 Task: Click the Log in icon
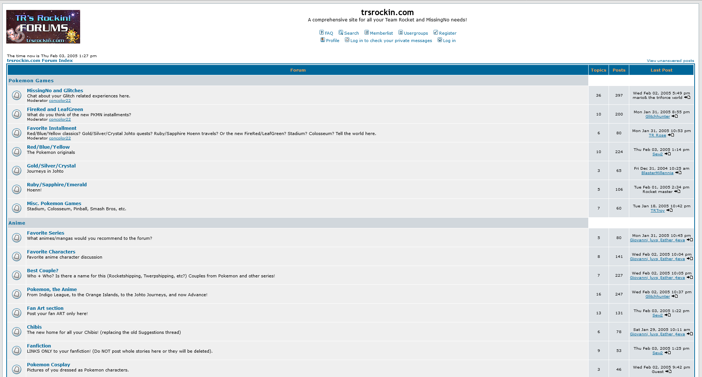[x=440, y=40]
